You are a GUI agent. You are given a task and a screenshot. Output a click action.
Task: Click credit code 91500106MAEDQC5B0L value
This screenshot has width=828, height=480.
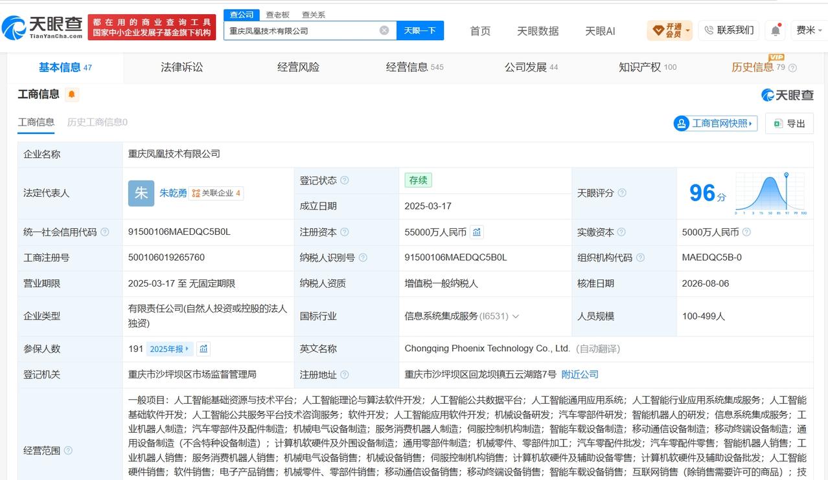pos(179,232)
